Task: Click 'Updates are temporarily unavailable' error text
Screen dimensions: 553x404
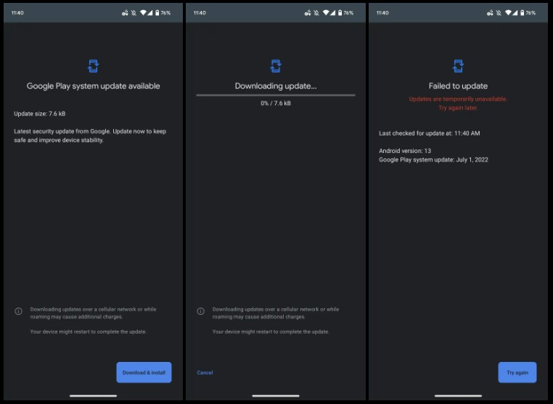Action: coord(458,99)
